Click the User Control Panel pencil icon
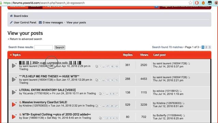This screenshot has height=123, width=218. (11, 22)
